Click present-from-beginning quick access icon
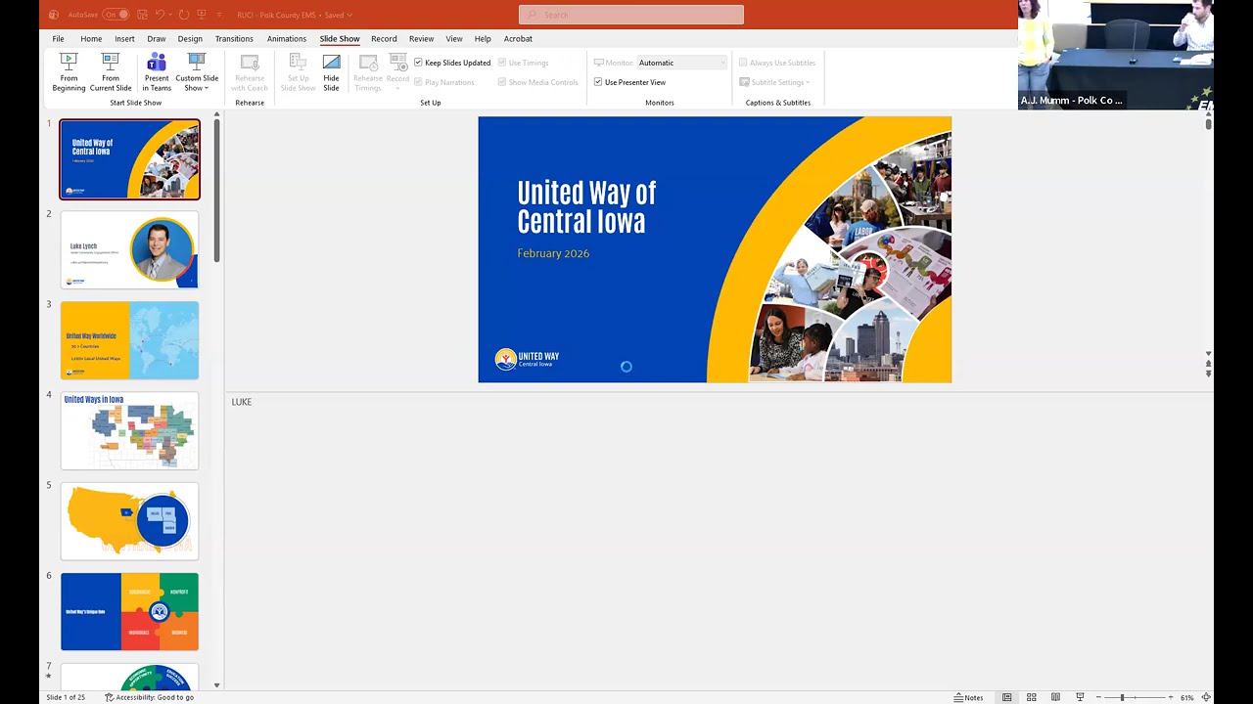The image size is (1253, 704). pyautogui.click(x=202, y=15)
